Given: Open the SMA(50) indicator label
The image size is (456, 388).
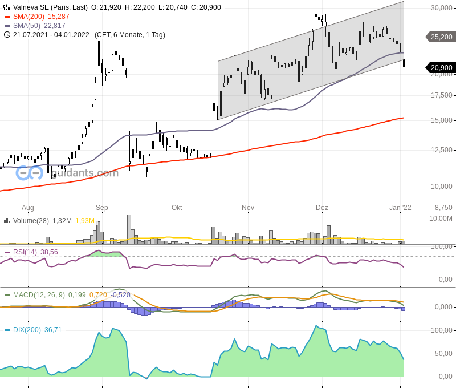Looking at the screenshot, I should click(28, 26).
